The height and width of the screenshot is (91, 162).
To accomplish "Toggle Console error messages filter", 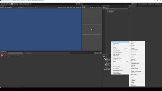I will click(101, 53).
